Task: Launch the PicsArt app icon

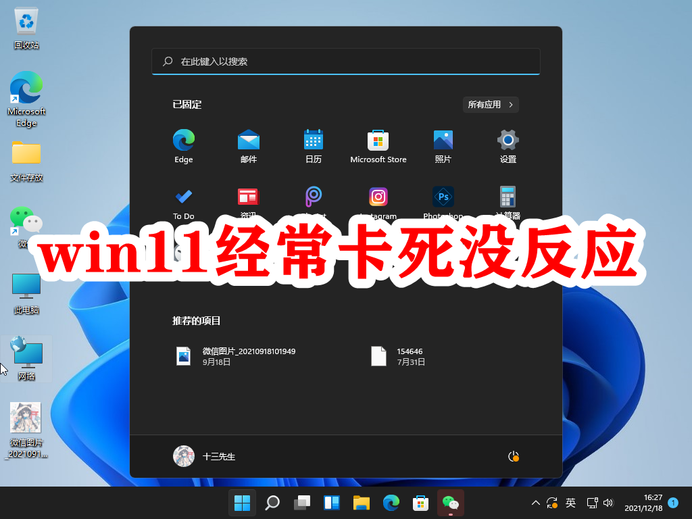Action: pyautogui.click(x=314, y=197)
